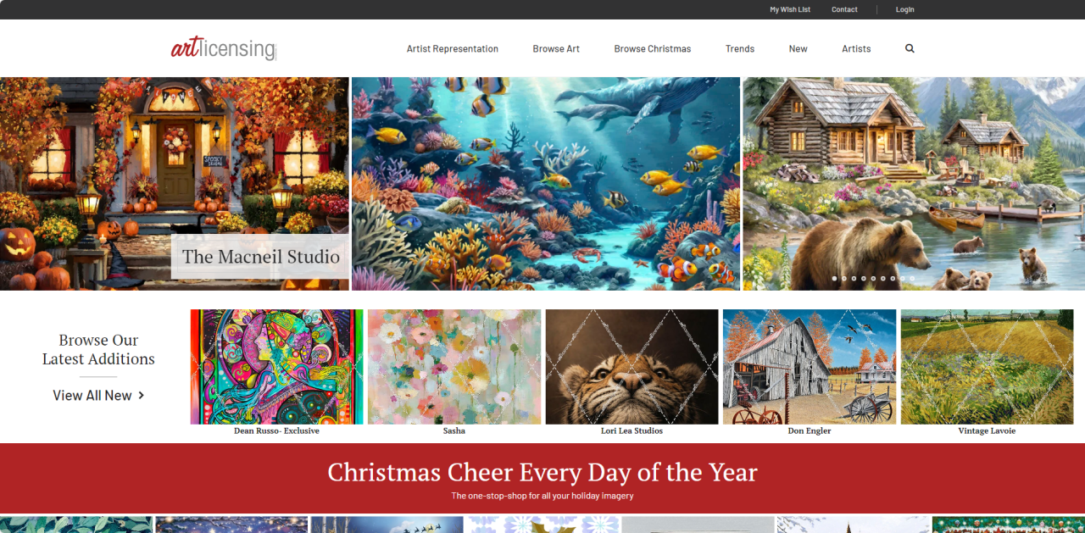
Task: Go to the Trends menu item
Action: [x=740, y=48]
